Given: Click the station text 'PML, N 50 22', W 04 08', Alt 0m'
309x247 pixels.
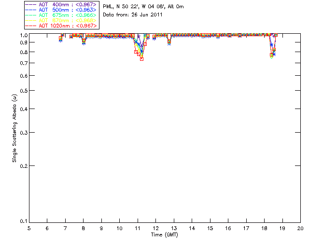Looking at the screenshot, I should tap(143, 7).
